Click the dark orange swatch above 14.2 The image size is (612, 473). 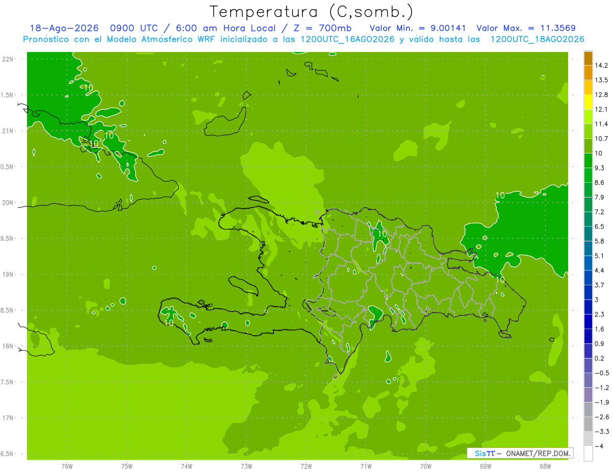tap(588, 58)
